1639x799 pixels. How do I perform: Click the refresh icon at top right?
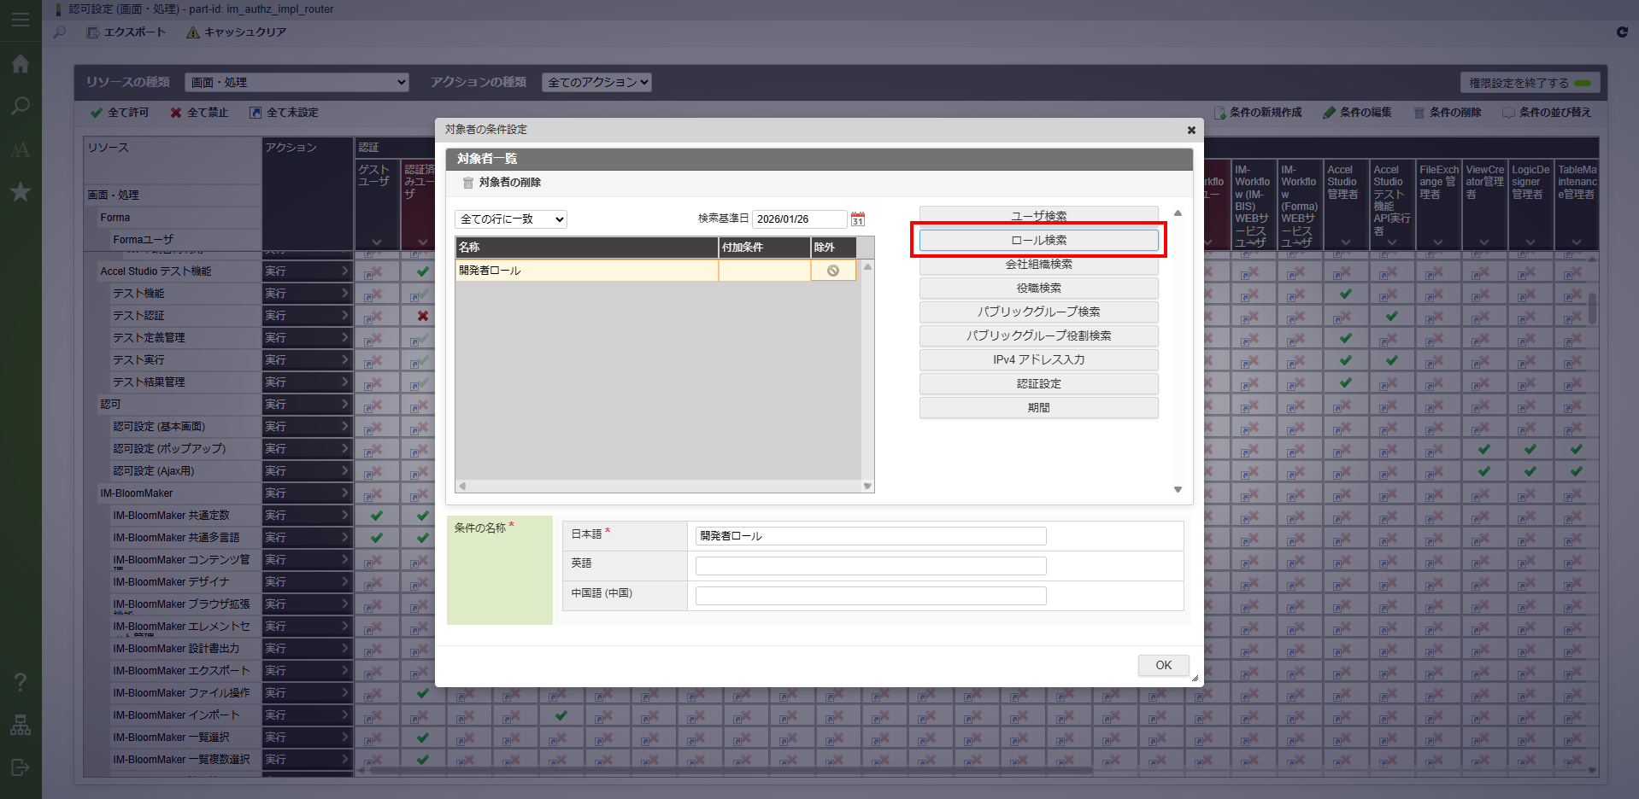click(1622, 32)
